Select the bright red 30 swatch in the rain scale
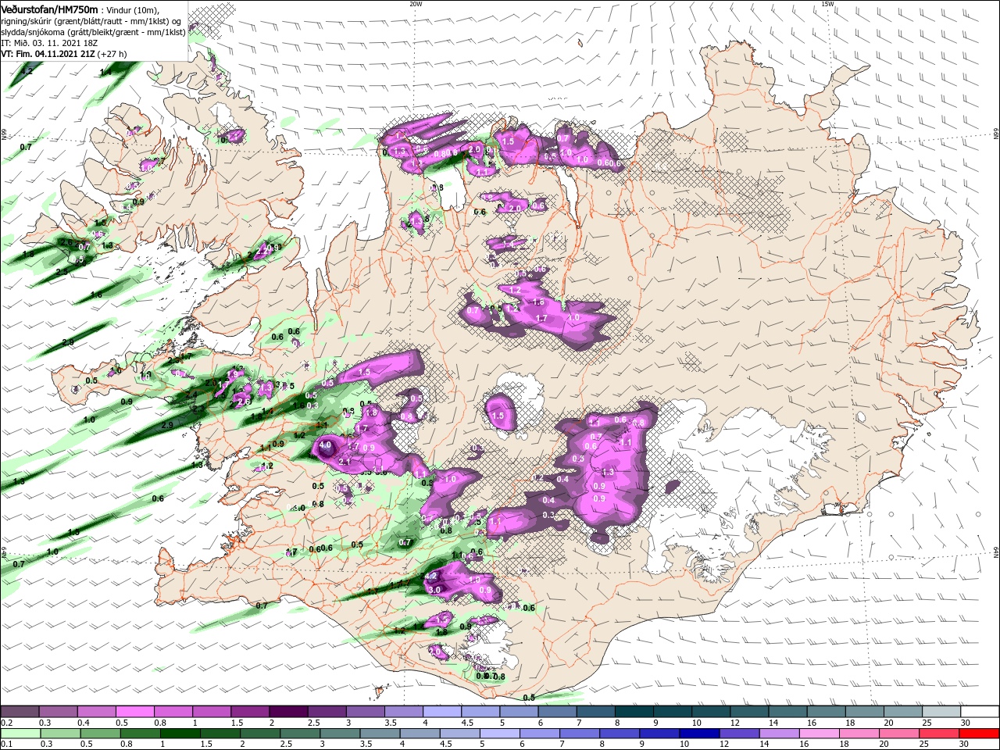Viewport: 1000px width, 750px height. [x=980, y=734]
